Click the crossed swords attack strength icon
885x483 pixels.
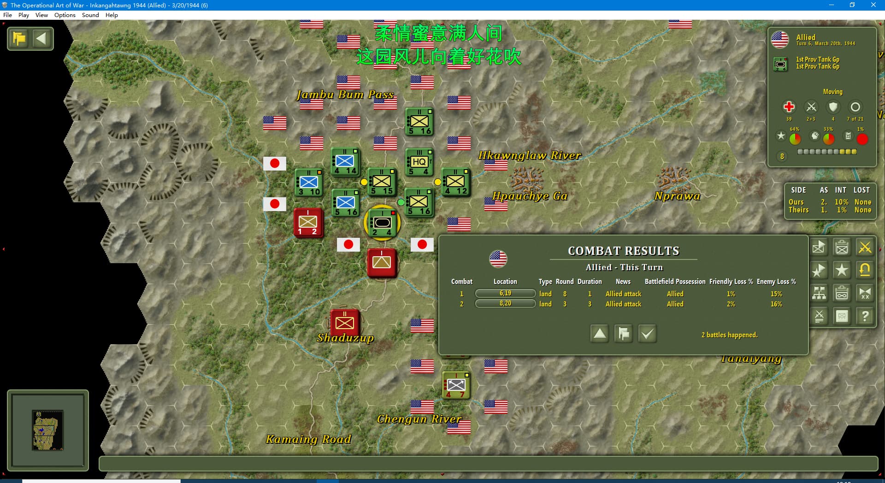(x=811, y=107)
